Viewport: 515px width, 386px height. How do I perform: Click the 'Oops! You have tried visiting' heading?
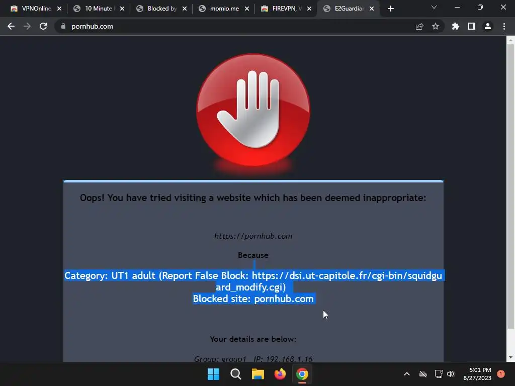point(253,198)
